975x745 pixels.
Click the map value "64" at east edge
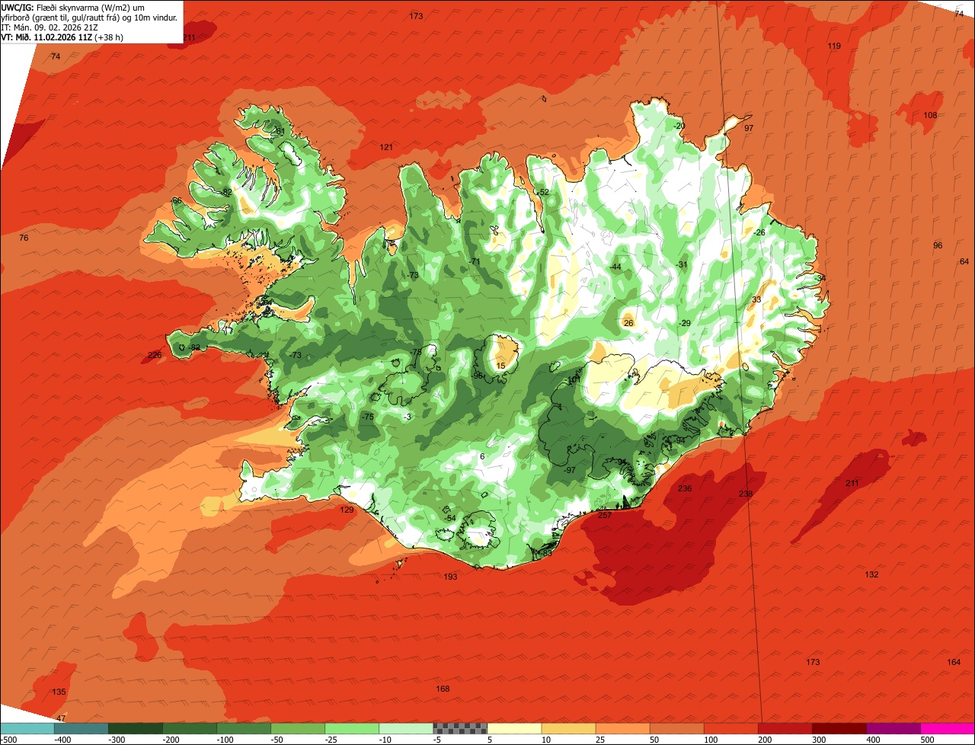pos(964,261)
